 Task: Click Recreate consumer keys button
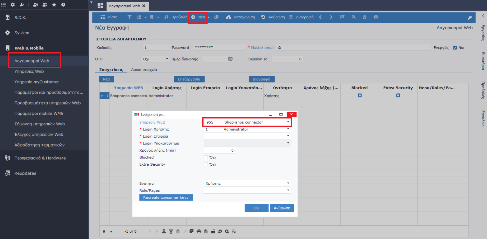[x=166, y=197]
